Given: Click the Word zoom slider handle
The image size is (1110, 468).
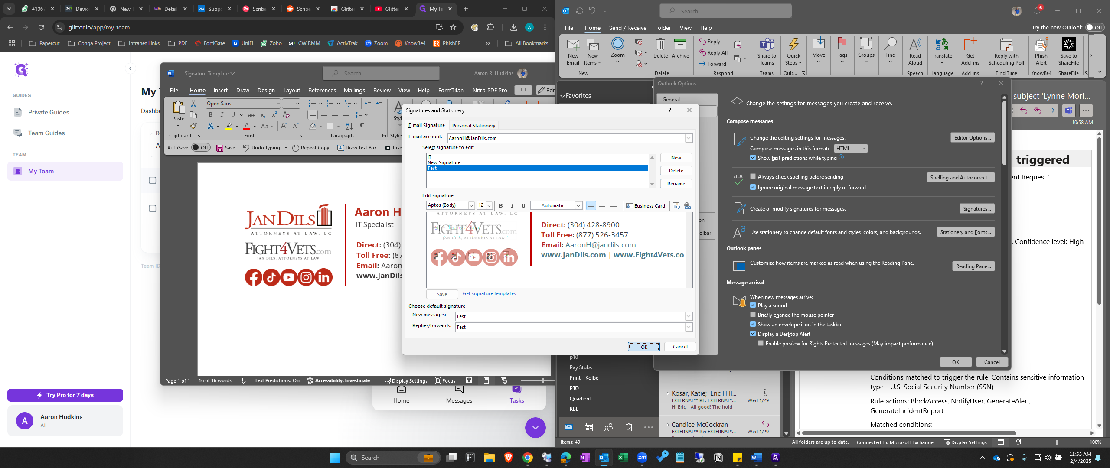Looking at the screenshot, I should [x=542, y=380].
